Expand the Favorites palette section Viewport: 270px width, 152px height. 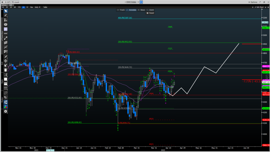(2, 36)
